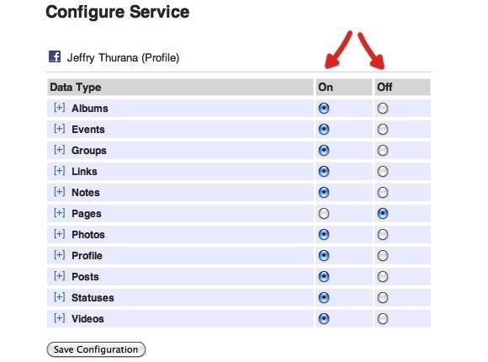The width and height of the screenshot is (488, 362).
Task: Click the Jeffry Thurana (Profile) label
Action: (x=123, y=58)
